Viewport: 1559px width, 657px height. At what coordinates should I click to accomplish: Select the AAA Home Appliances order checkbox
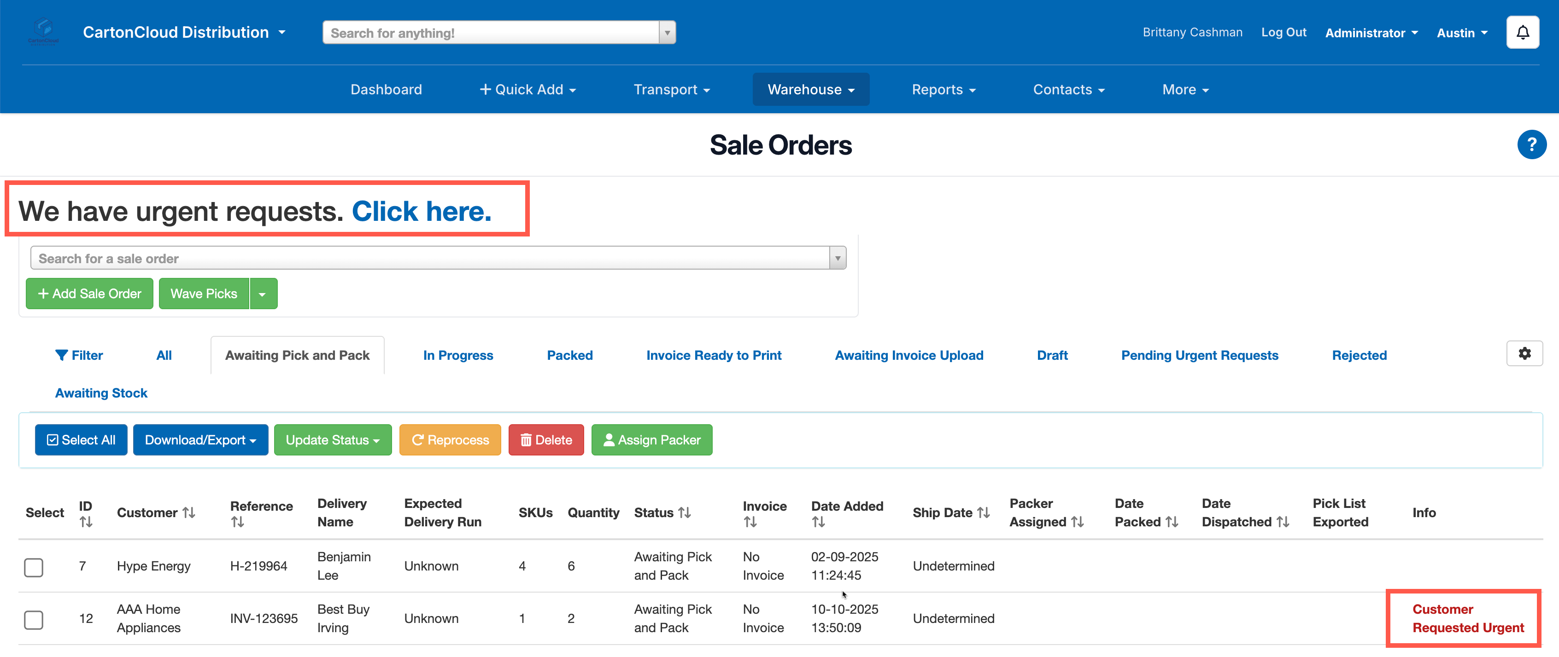34,620
